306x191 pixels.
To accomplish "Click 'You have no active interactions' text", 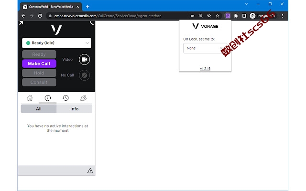I will click(x=57, y=128).
